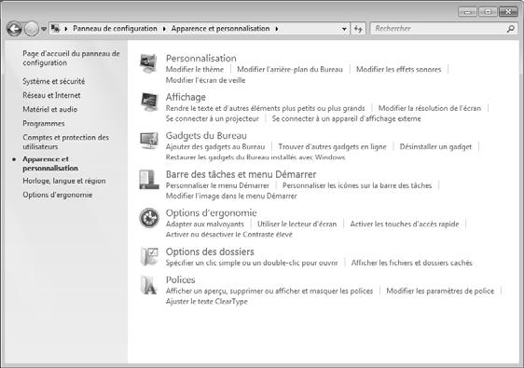Open Options d'ergonomie in sidebar

click(x=58, y=195)
